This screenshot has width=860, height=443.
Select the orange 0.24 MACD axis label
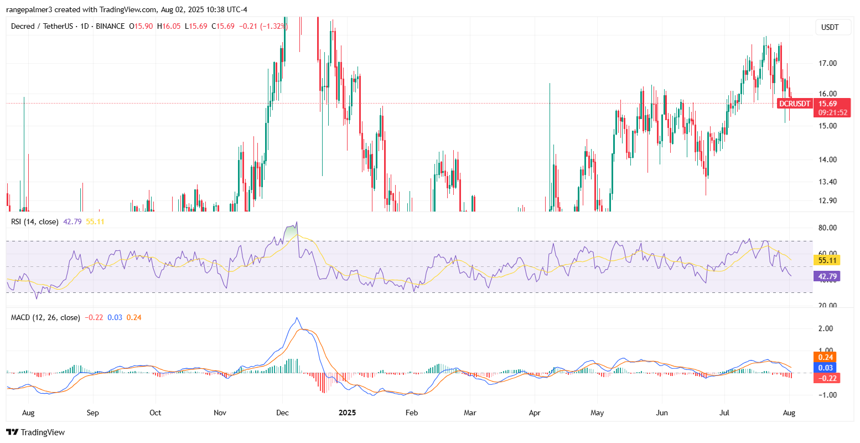tap(825, 357)
